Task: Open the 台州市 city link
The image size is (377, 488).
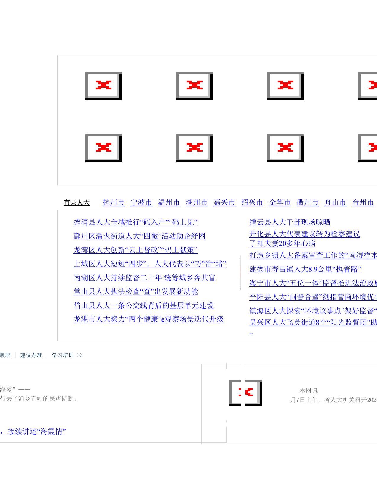Action: [363, 202]
